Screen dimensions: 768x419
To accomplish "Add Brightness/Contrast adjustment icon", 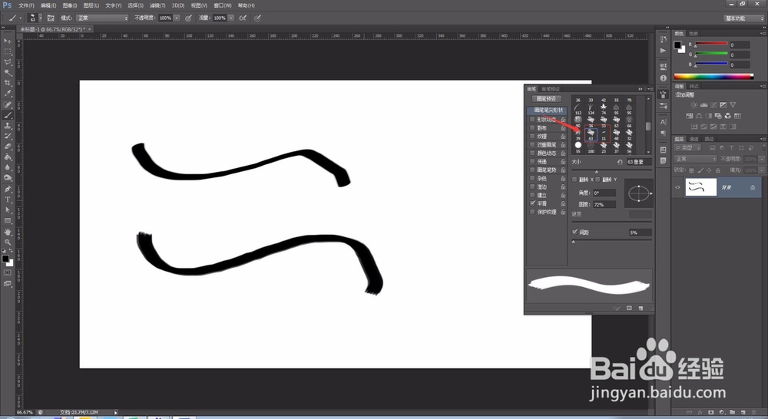I will (694, 104).
